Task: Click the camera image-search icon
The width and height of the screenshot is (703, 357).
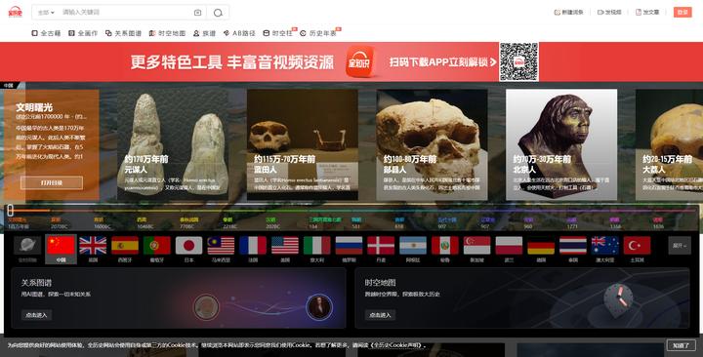Action: 197,13
